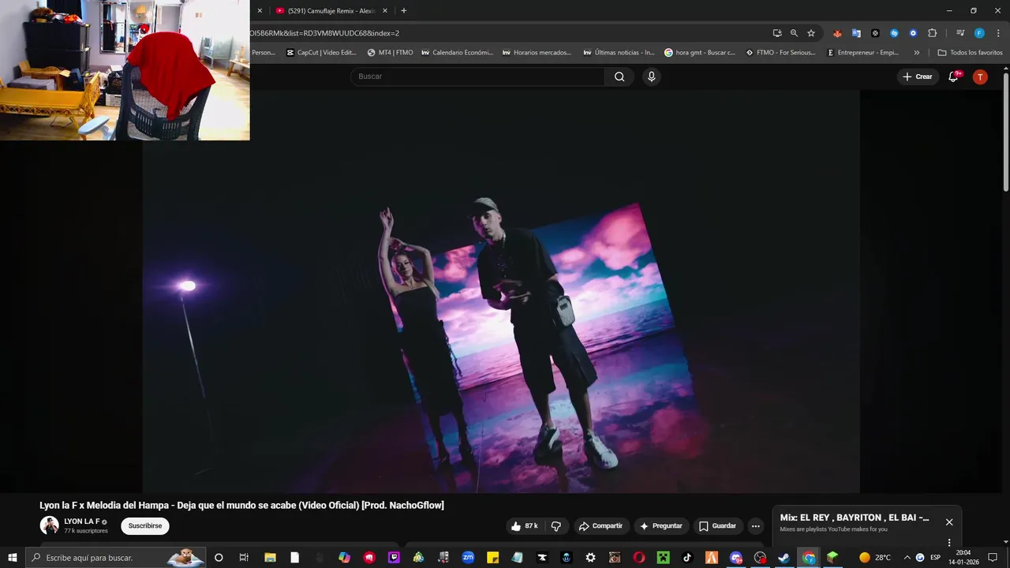This screenshot has width=1010, height=568.
Task: Open Opera browser from the taskbar
Action: [x=639, y=558]
